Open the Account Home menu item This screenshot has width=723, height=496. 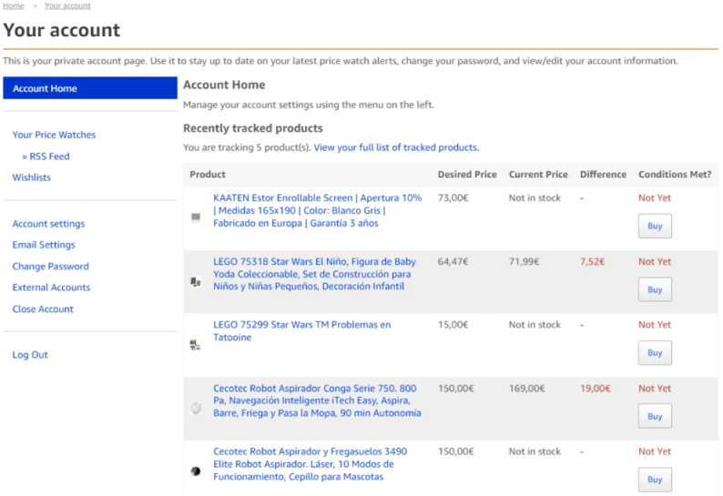pyautogui.click(x=45, y=88)
